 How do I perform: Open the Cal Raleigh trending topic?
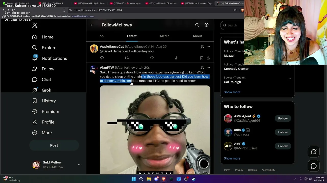pos(232,82)
